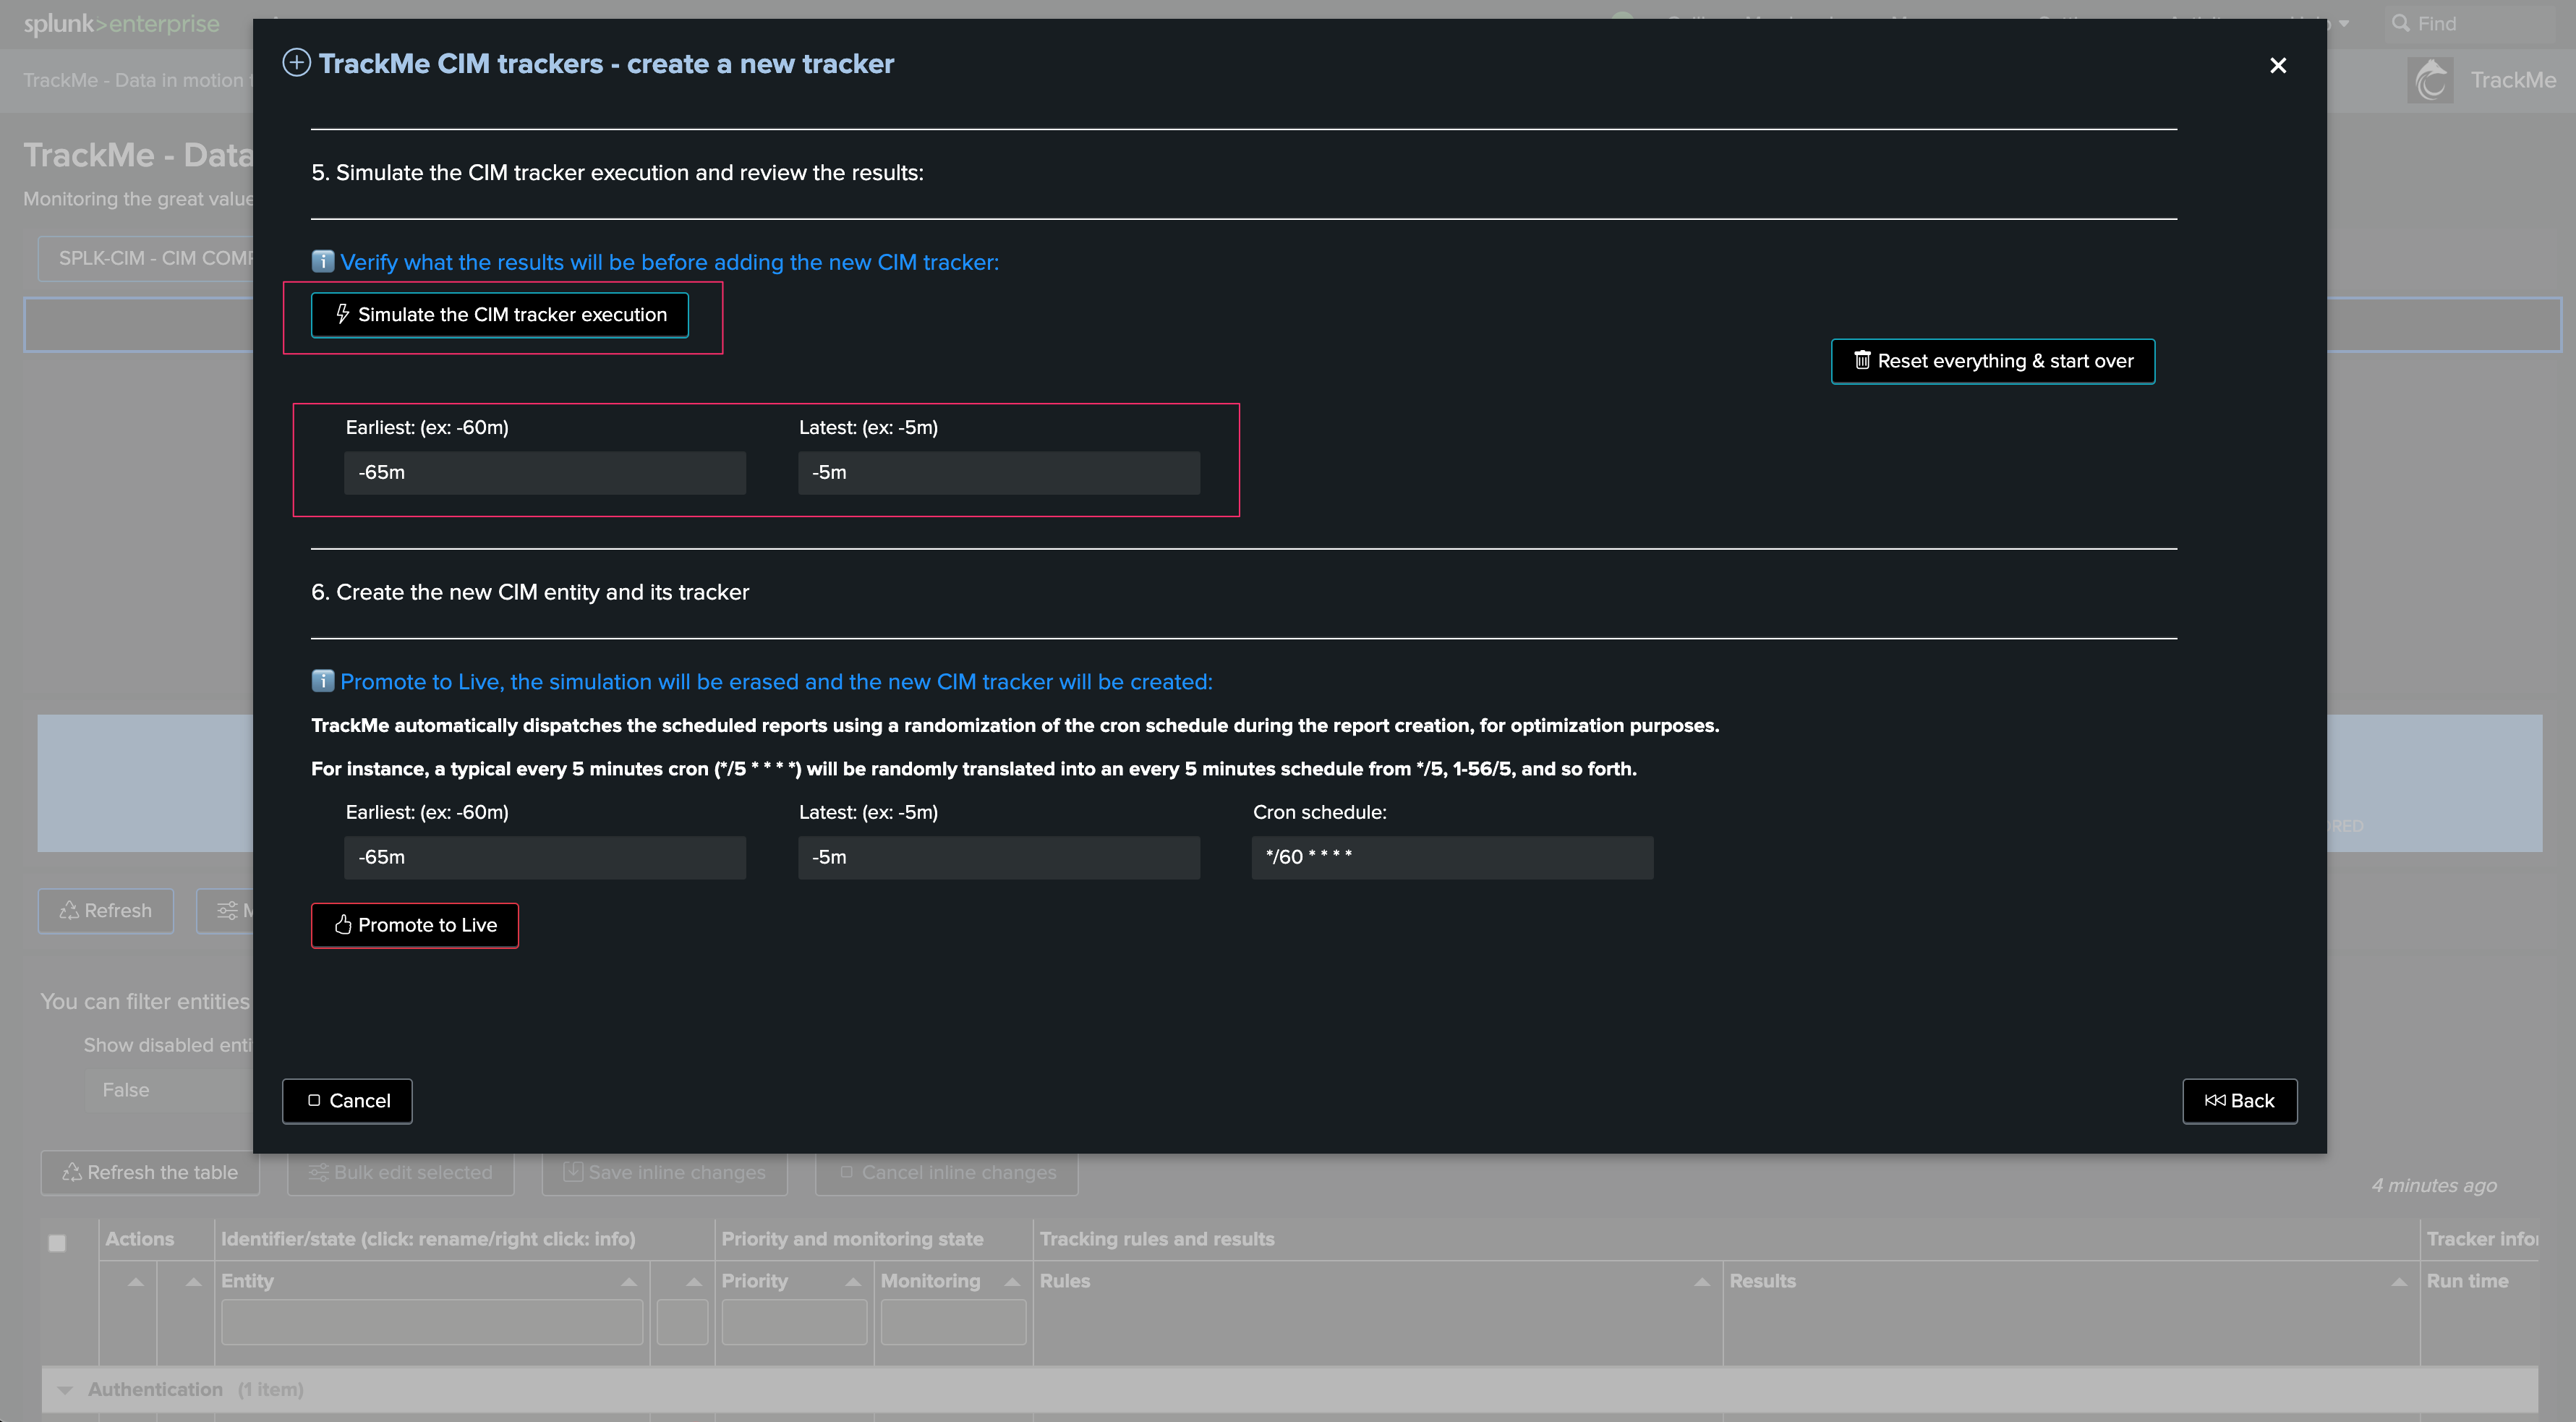The width and height of the screenshot is (2576, 1422).
Task: Close the create tracker dialog with X
Action: point(2278,65)
